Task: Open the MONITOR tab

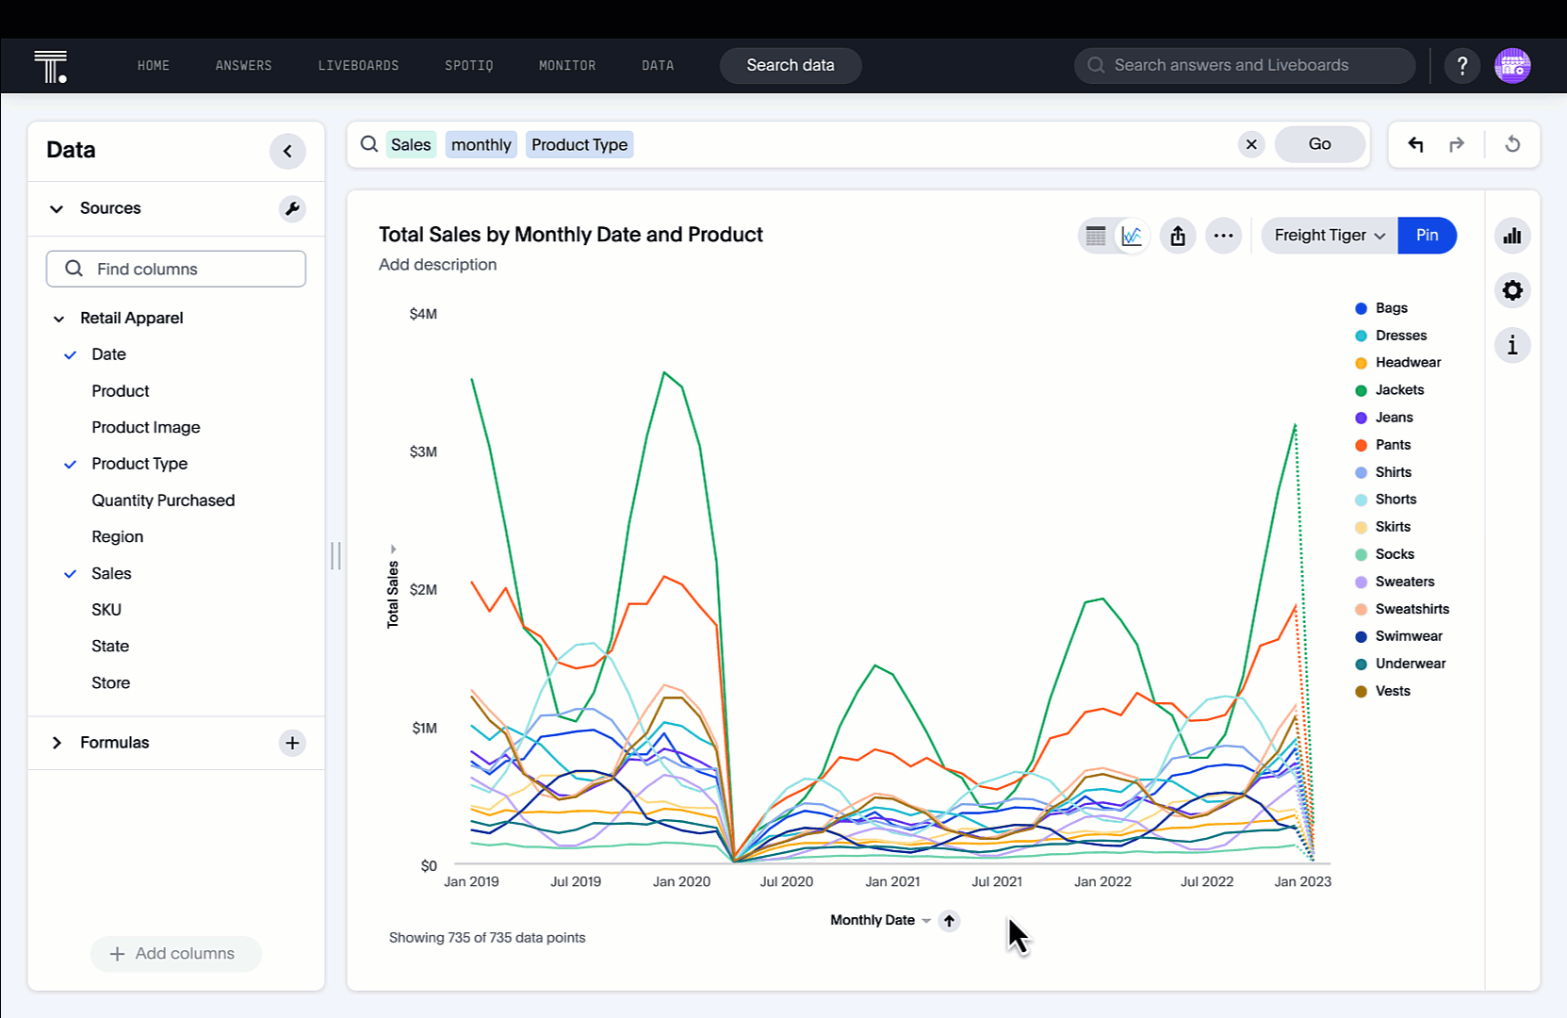Action: (x=567, y=66)
